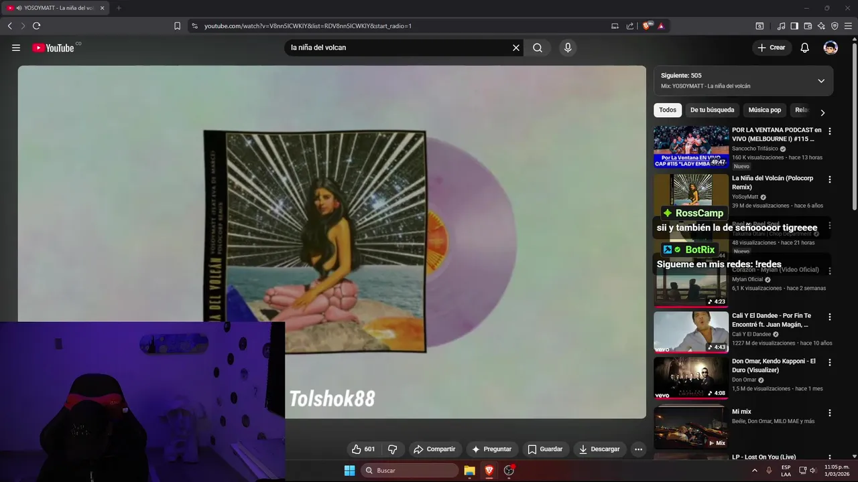
Task: Open the Brave media playlist icon
Action: pos(781,26)
